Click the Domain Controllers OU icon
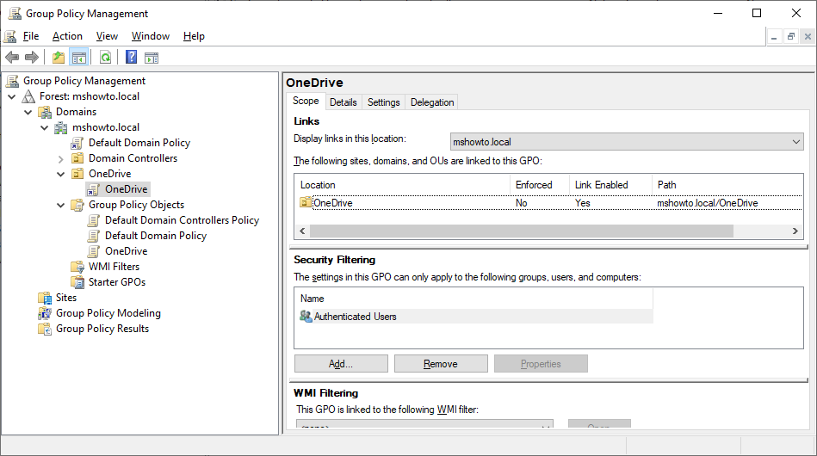Screen dimensions: 817x456 click(x=77, y=158)
